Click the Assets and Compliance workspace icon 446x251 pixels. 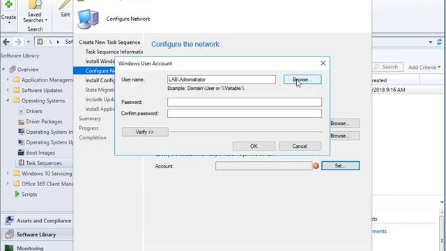coord(9,220)
